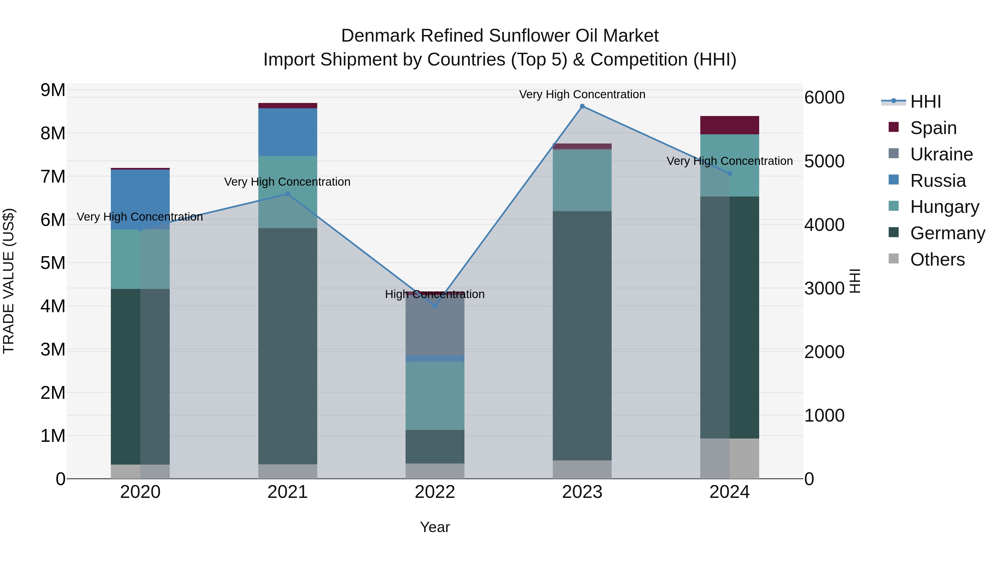Select the 2021 HHI data point
1000x562 pixels.
288,194
